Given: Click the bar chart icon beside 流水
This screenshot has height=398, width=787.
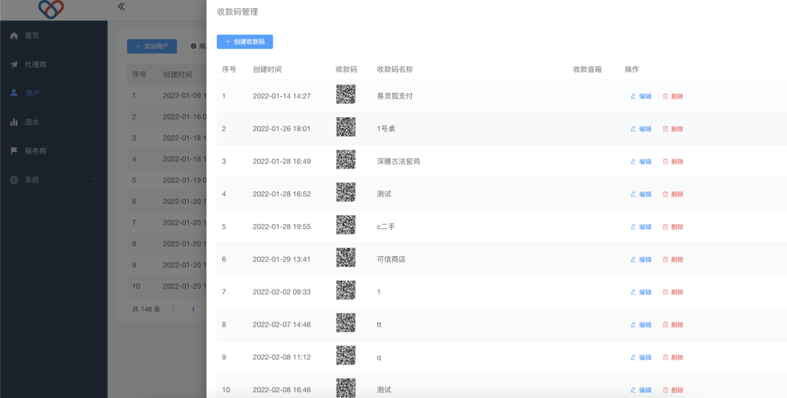Looking at the screenshot, I should click(14, 122).
